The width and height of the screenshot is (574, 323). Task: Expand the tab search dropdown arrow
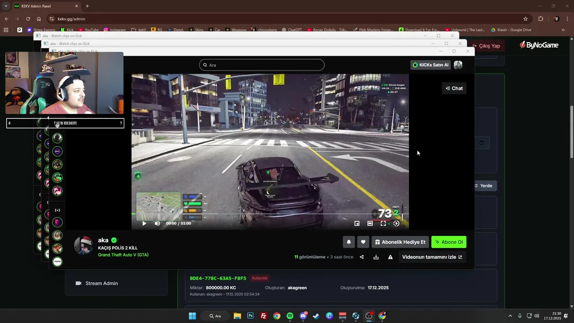click(x=6, y=6)
